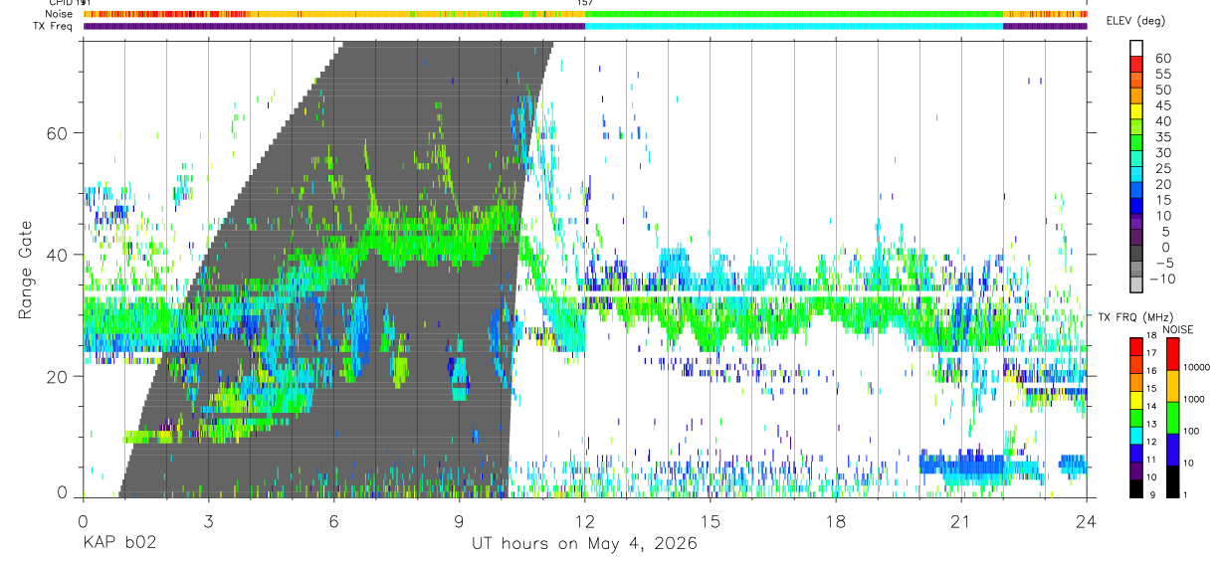Click the "25" value on the ELEV legend

(1162, 168)
